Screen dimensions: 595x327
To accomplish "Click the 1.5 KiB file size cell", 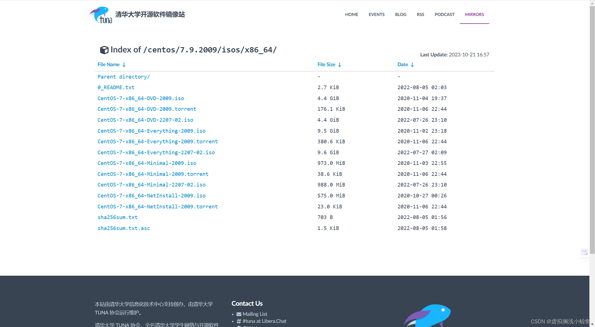I will 328,228.
